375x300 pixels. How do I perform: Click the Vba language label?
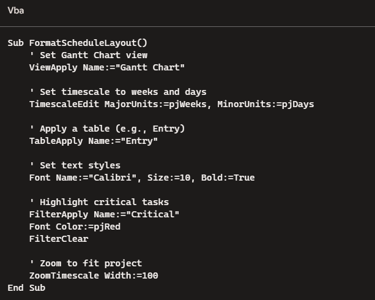point(16,10)
